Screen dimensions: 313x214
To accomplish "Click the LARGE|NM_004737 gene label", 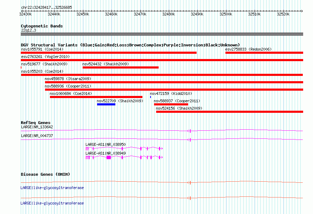I will click(37, 136).
